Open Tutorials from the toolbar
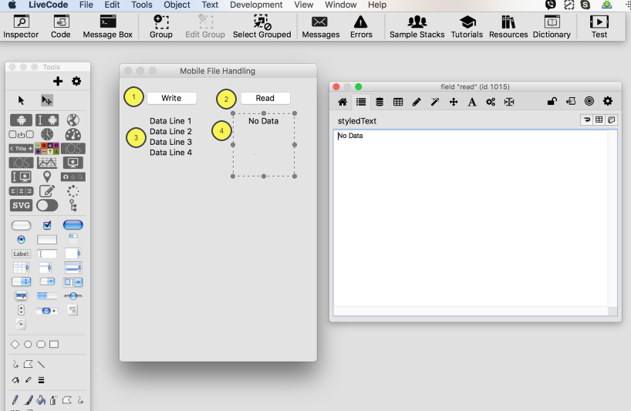The height and width of the screenshot is (411, 631). 467,26
